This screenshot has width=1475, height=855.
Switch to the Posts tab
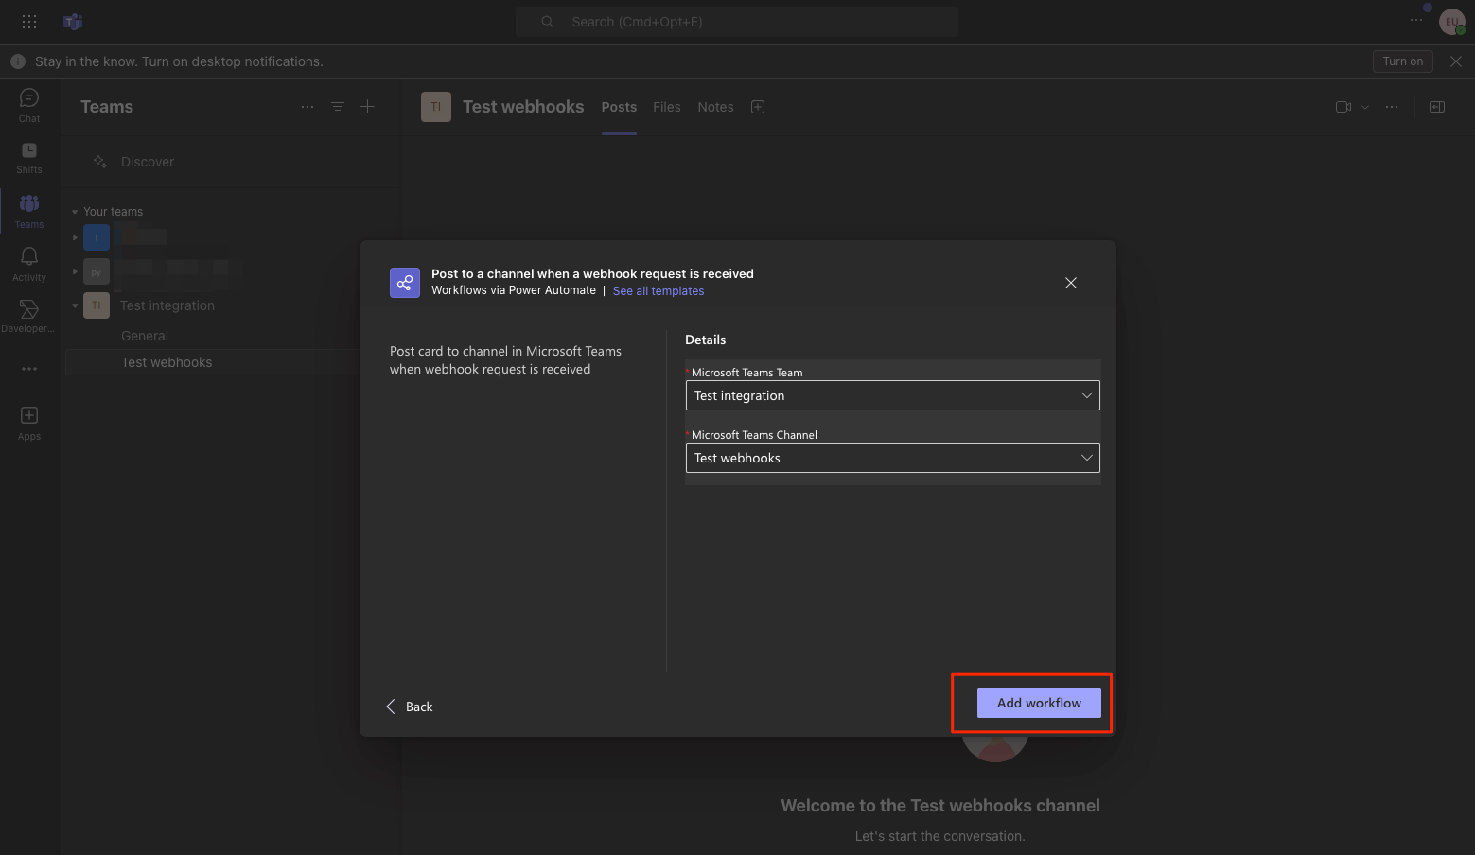point(619,107)
